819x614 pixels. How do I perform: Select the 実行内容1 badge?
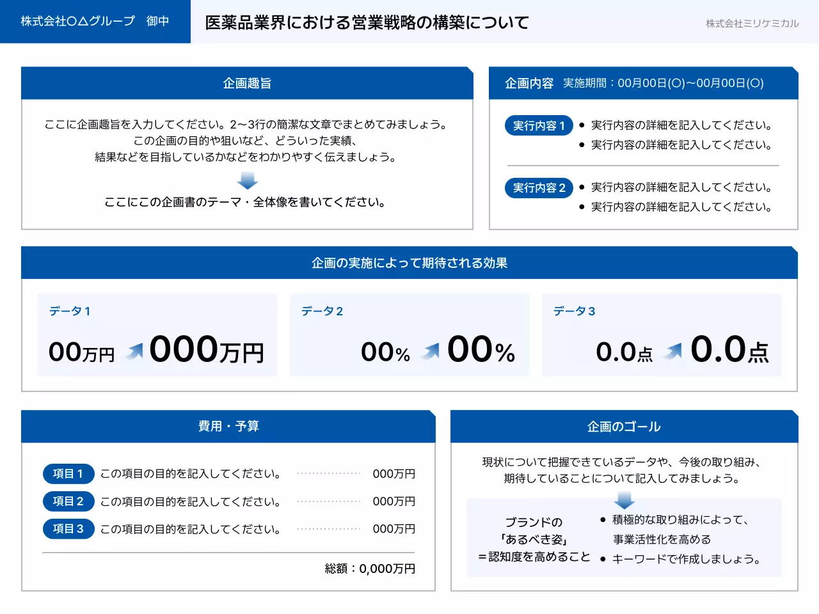[x=538, y=125]
